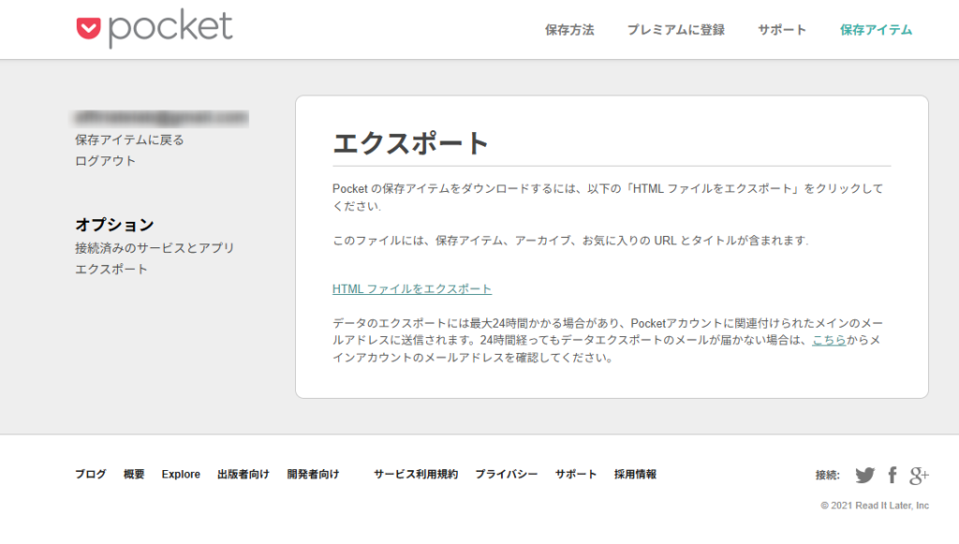Open the Google+ icon in the footer
This screenshot has width=959, height=544.
pos(919,475)
